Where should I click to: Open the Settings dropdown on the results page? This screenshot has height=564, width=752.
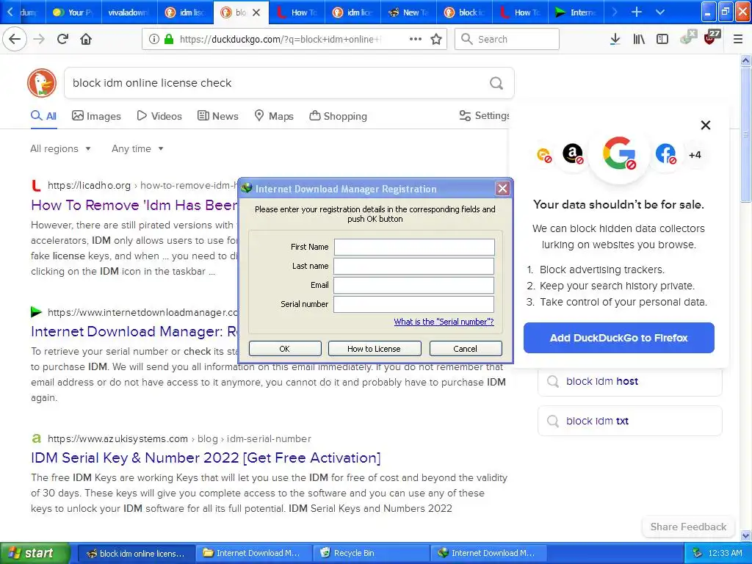(485, 115)
